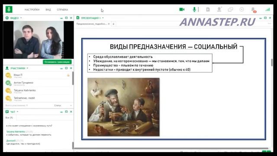The image size is (277, 156).
Task: Click chat scrollbar thumb
Action: 73,146
